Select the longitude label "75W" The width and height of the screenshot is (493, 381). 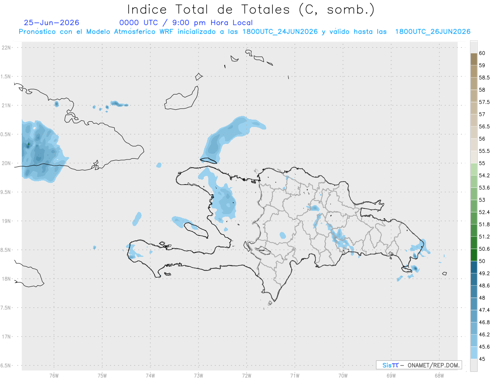tap(102, 375)
